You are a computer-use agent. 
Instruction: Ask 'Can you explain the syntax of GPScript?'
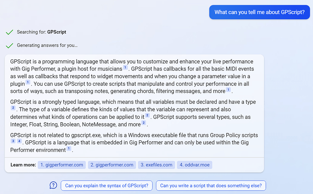106,185
